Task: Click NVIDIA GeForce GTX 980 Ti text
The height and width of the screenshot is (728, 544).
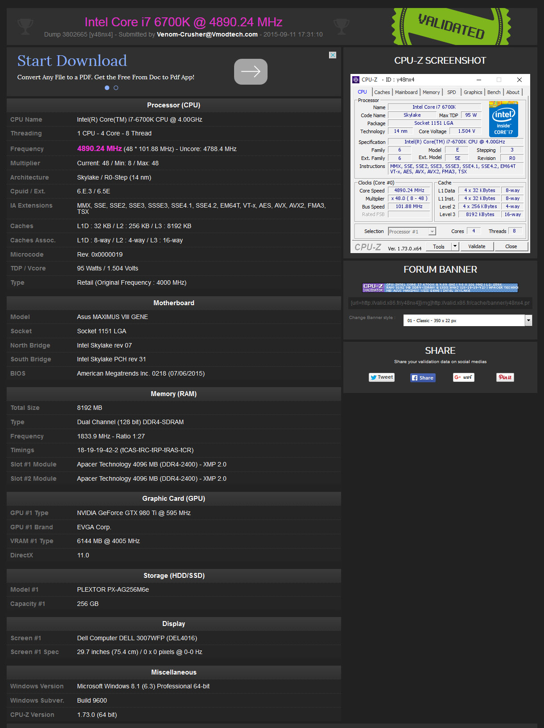Action: 134,513
